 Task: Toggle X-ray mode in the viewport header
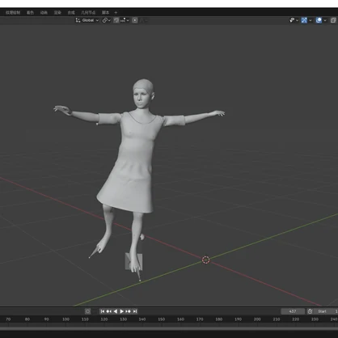click(333, 20)
